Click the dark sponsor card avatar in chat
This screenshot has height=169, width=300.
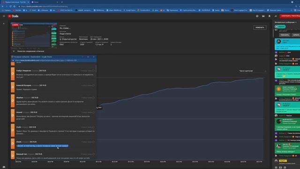pos(279,122)
